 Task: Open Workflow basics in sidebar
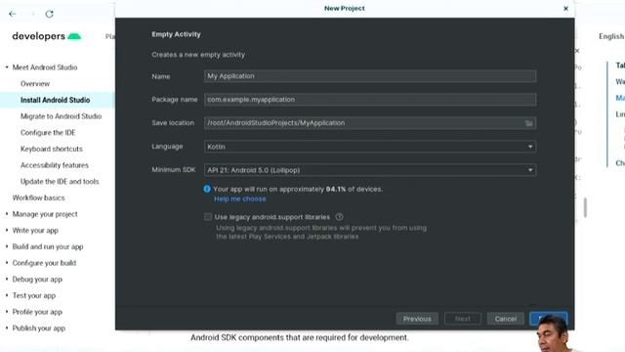pyautogui.click(x=38, y=198)
